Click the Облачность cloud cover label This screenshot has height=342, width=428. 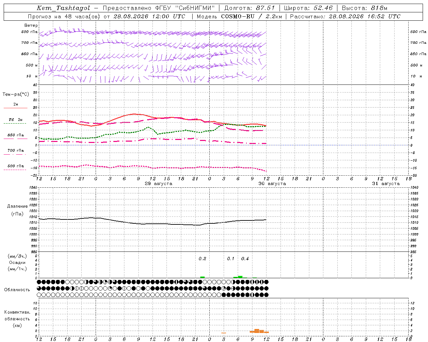(17, 290)
